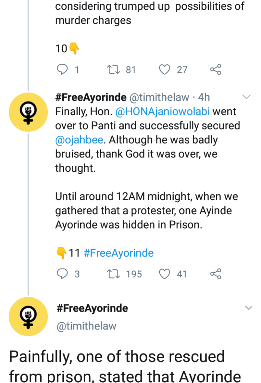261x383 pixels.
Task: Reply to the tweet with 1 reply
Action: point(62,70)
